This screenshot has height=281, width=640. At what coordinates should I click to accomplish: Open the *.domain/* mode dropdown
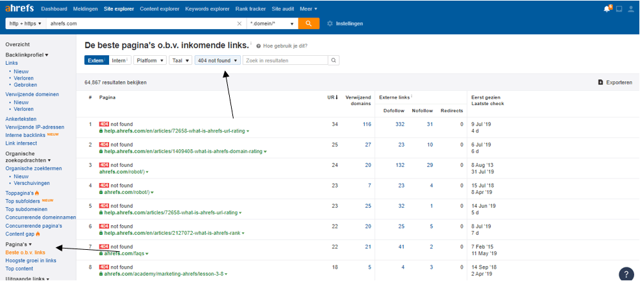pos(273,23)
